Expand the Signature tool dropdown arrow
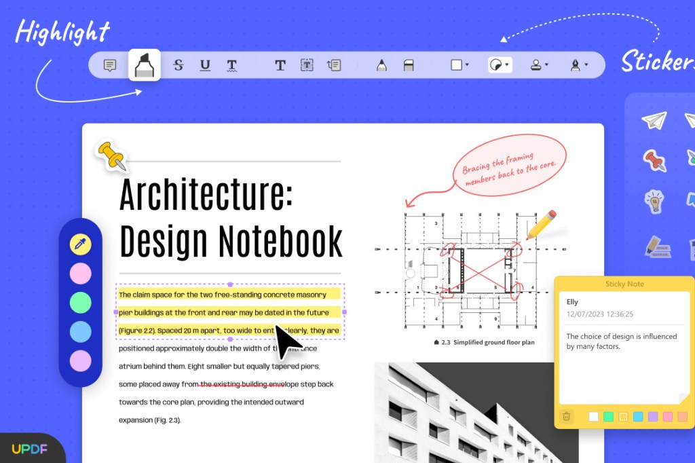The image size is (695, 463). [586, 64]
